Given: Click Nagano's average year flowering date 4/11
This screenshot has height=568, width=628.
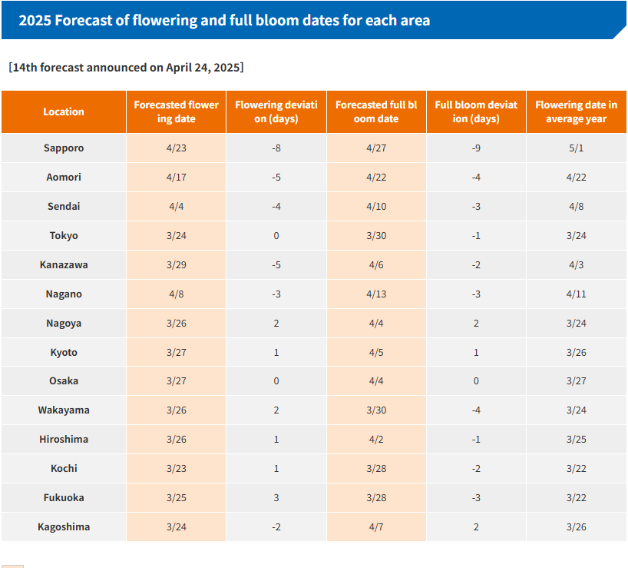Looking at the screenshot, I should [x=576, y=294].
